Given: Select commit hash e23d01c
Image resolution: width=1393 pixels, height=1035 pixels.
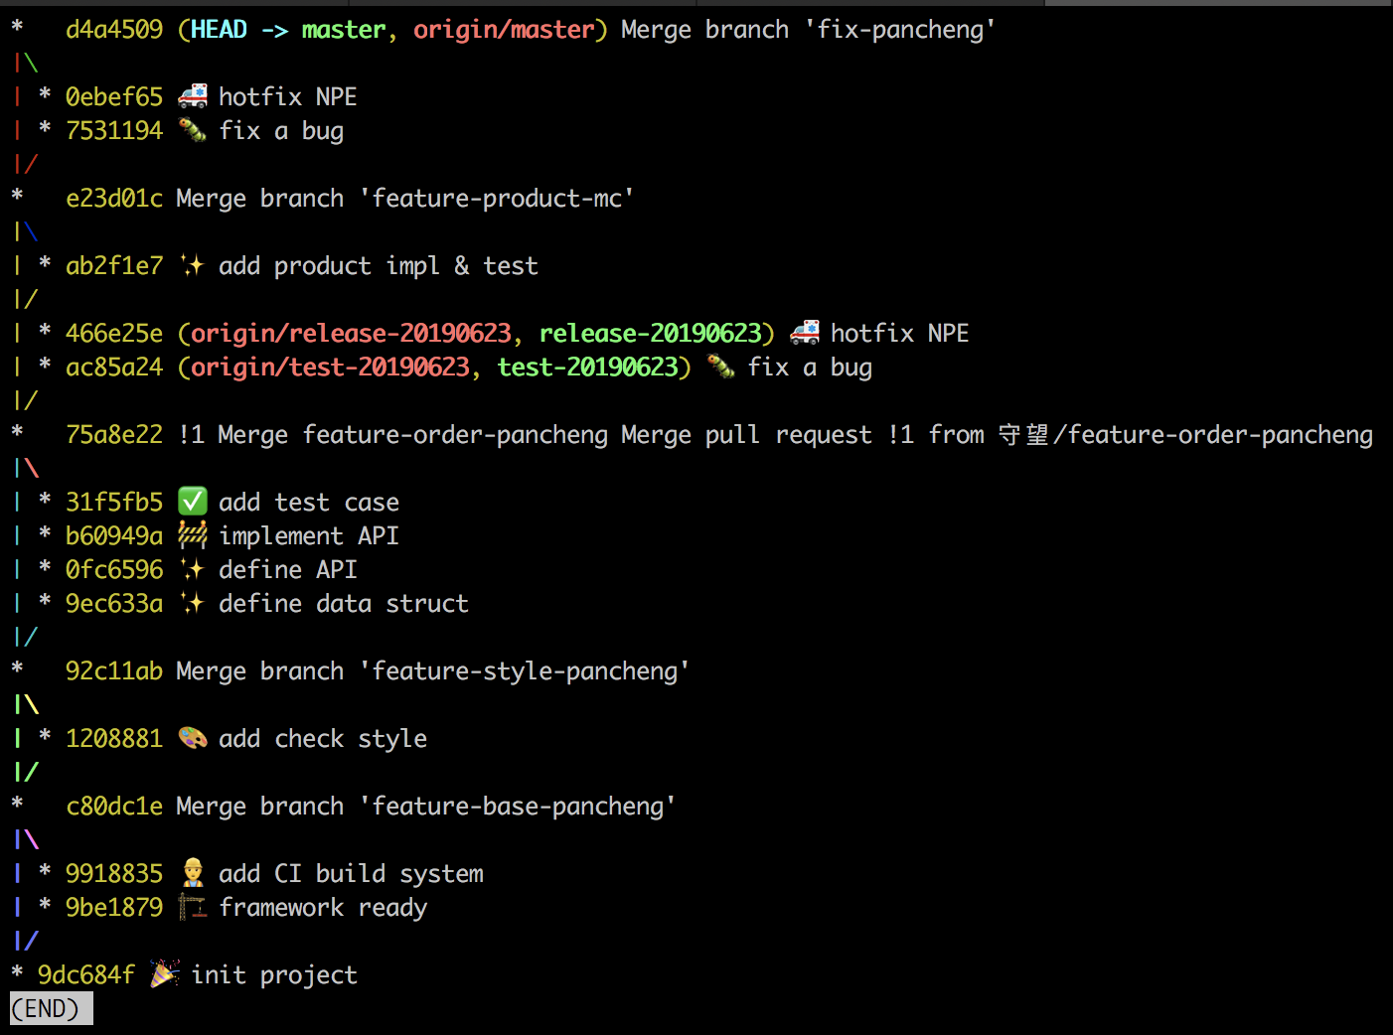Looking at the screenshot, I should [114, 198].
